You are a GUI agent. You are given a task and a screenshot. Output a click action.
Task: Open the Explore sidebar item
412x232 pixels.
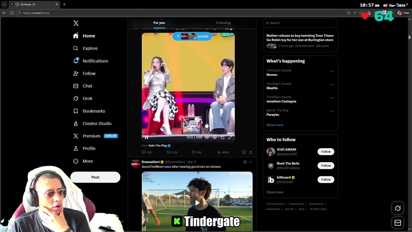[x=86, y=48]
